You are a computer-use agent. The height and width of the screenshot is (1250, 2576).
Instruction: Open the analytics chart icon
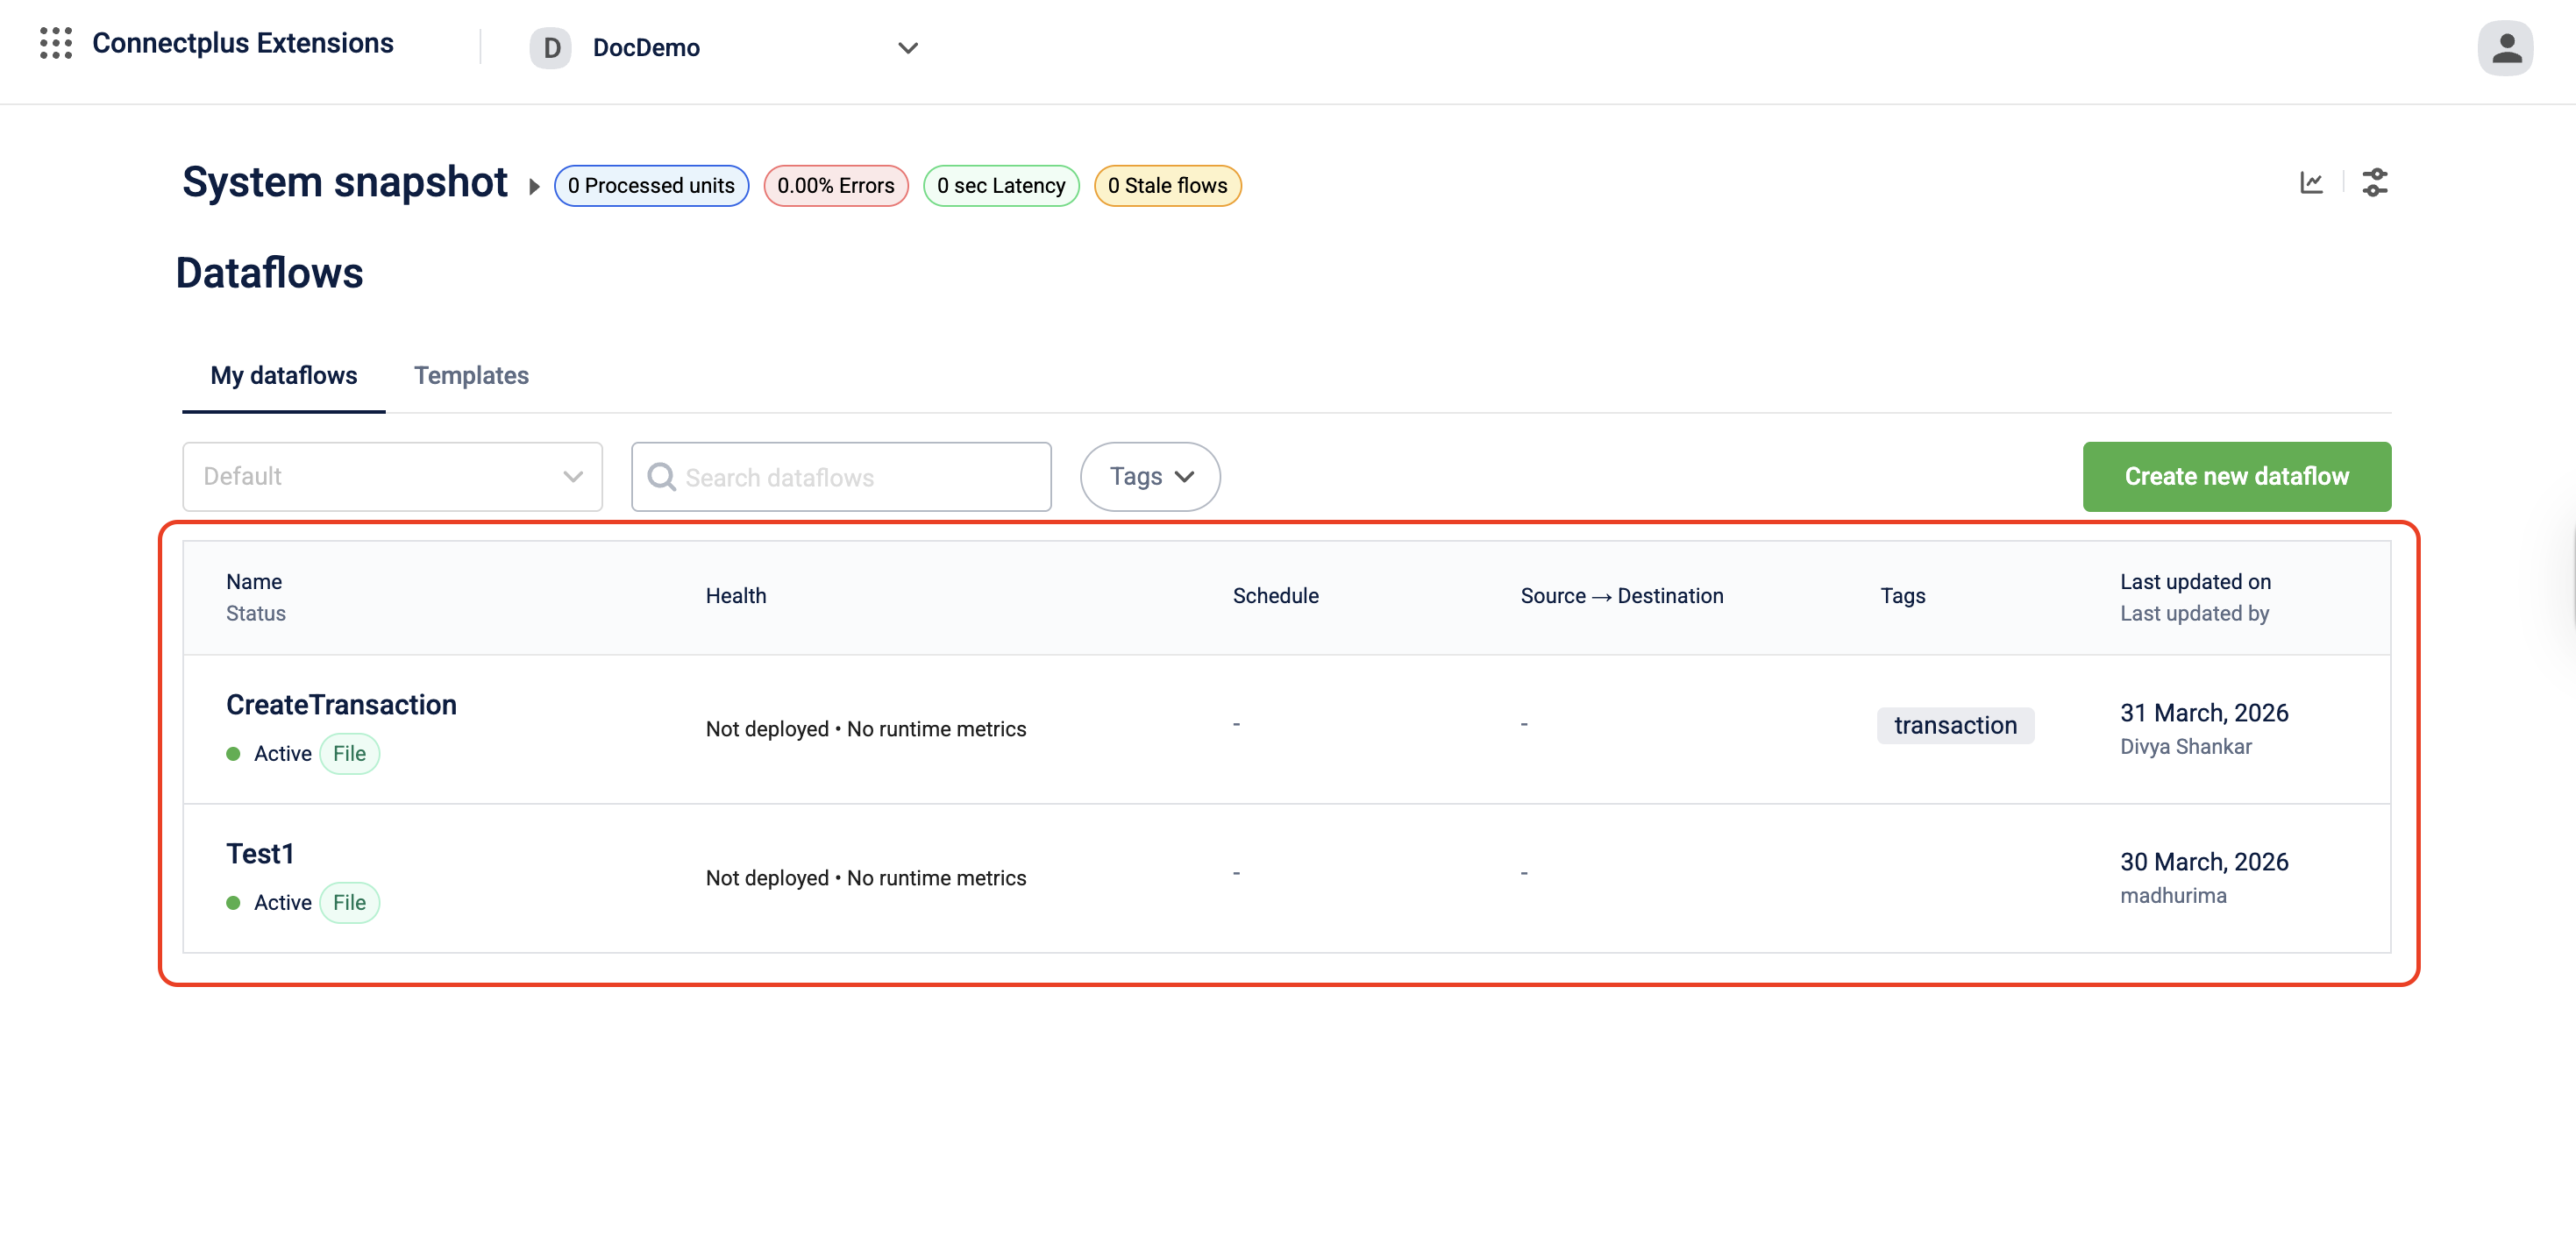click(x=2311, y=183)
